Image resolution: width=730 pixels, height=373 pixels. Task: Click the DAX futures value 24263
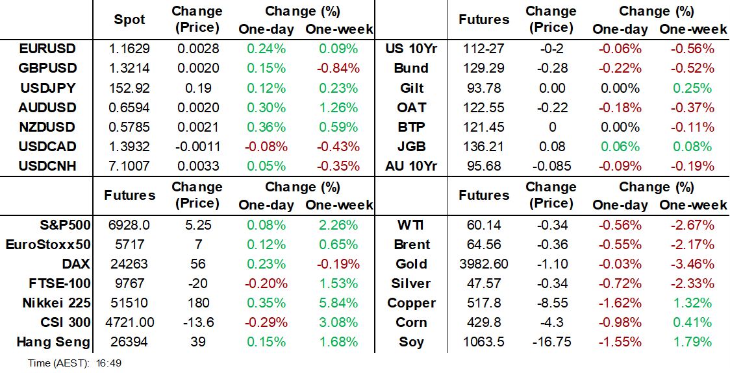click(x=129, y=264)
